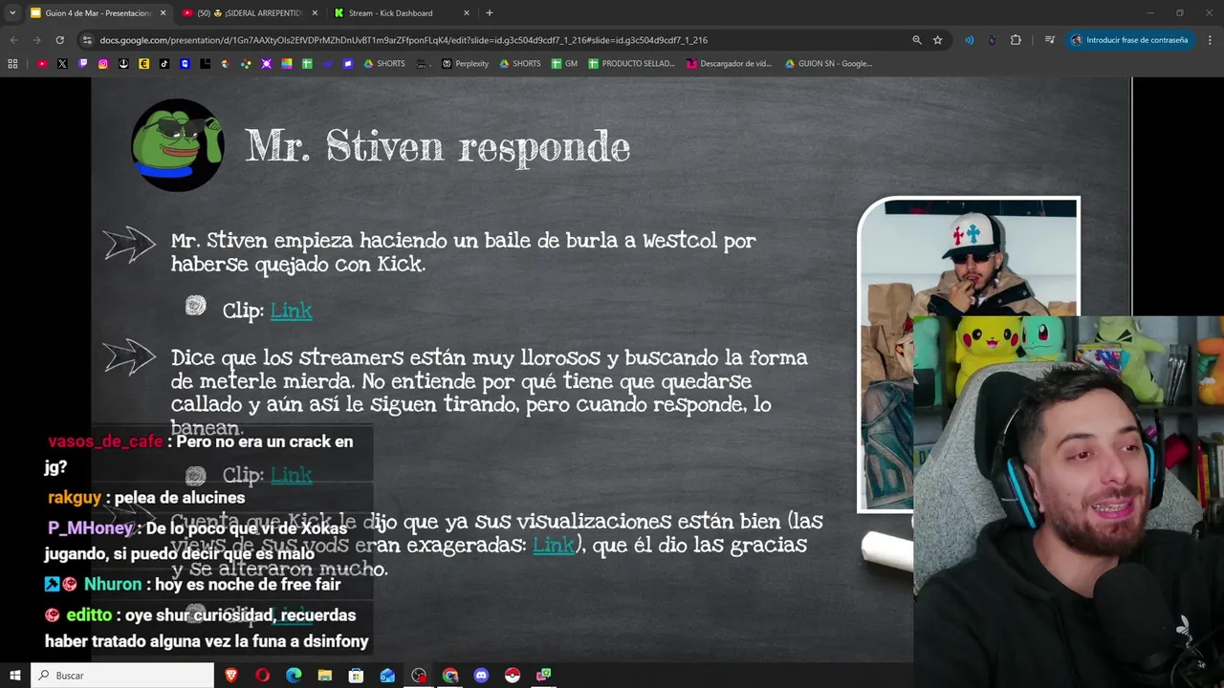Click Introducir frase de contraseña button

pyautogui.click(x=1129, y=40)
